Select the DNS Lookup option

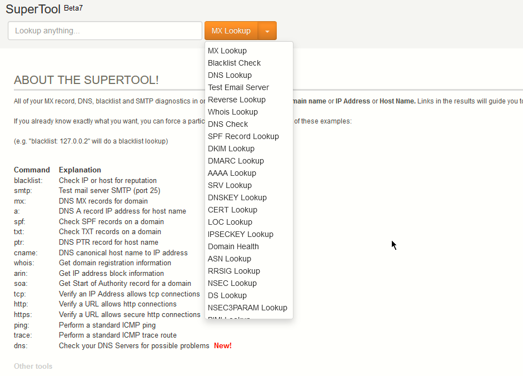pos(230,75)
